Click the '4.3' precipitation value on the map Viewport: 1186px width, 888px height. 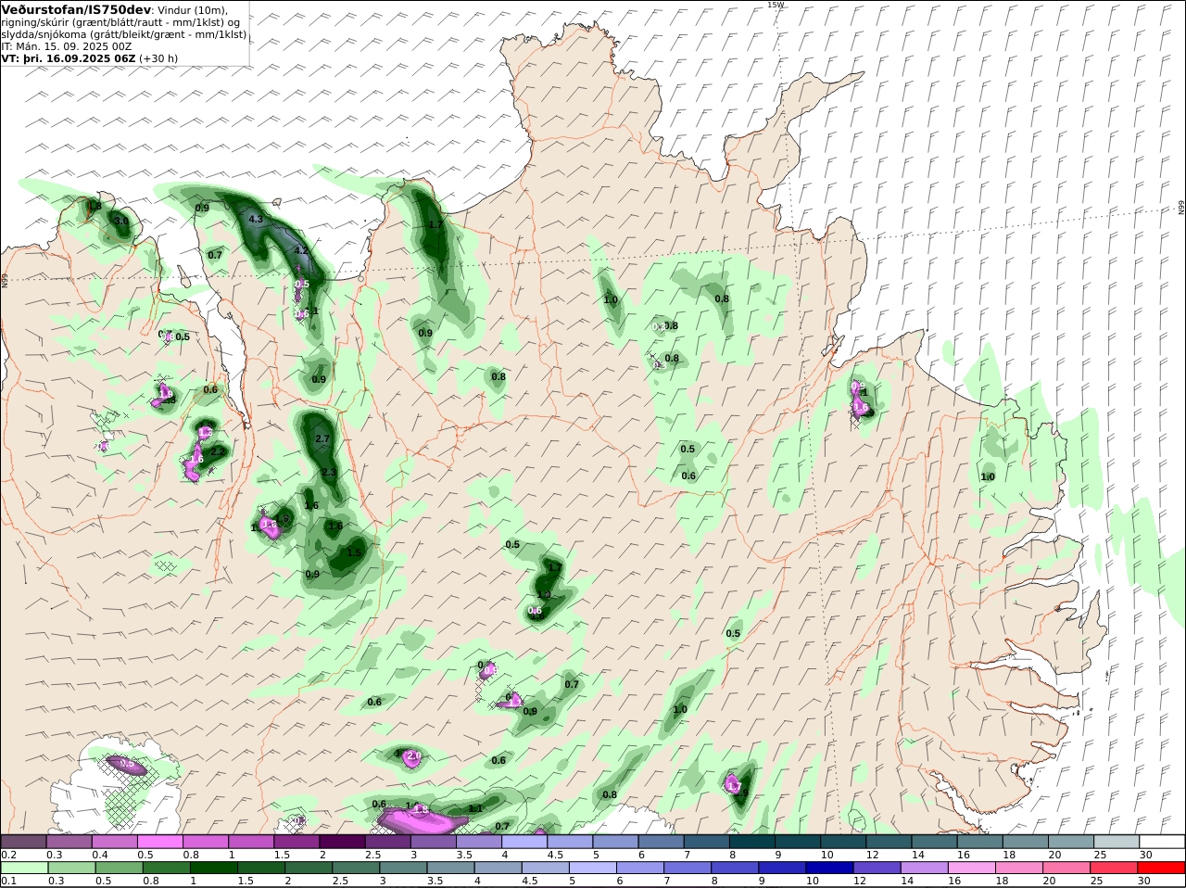pyautogui.click(x=257, y=220)
